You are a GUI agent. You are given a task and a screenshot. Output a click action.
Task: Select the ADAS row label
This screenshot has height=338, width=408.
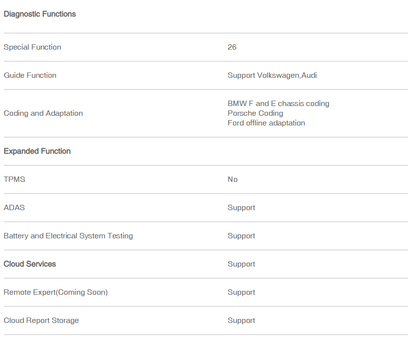(14, 208)
